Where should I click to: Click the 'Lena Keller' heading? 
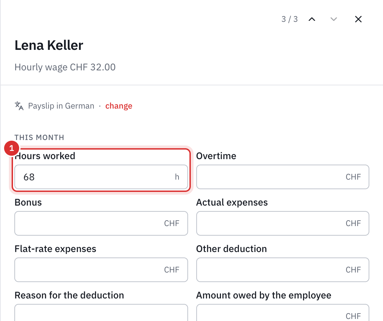pyautogui.click(x=49, y=45)
